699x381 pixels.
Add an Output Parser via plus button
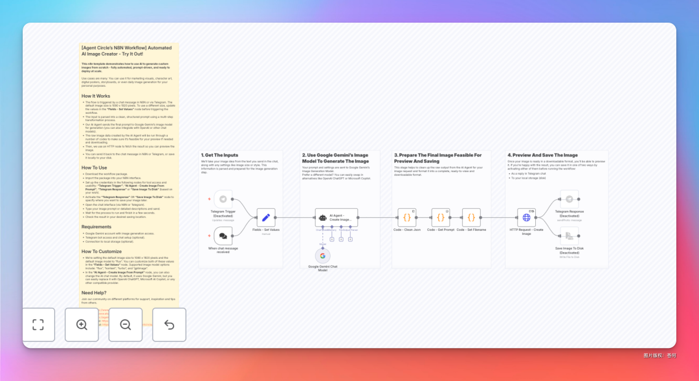click(350, 239)
